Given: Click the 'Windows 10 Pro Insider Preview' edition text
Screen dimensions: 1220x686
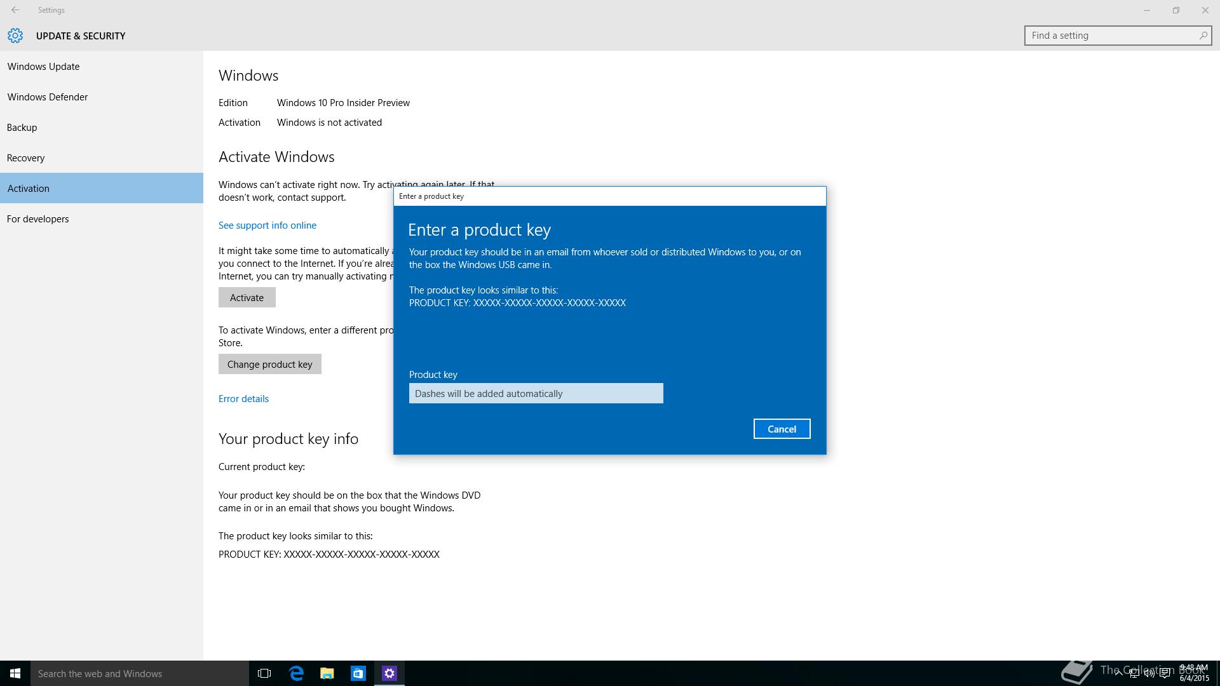Looking at the screenshot, I should pos(343,102).
